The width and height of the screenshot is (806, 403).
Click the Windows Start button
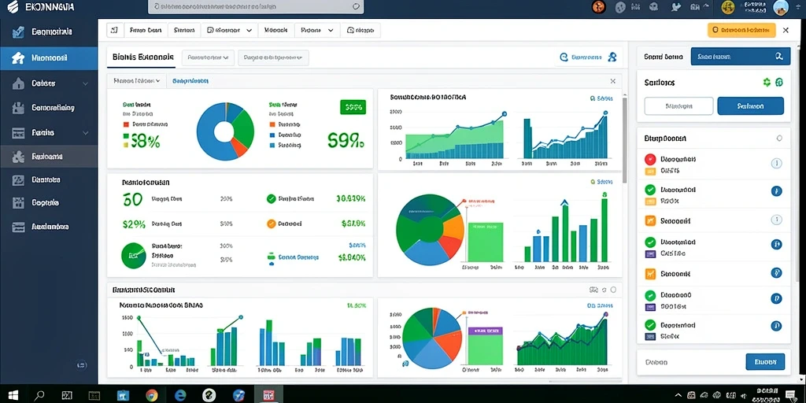[13, 395]
